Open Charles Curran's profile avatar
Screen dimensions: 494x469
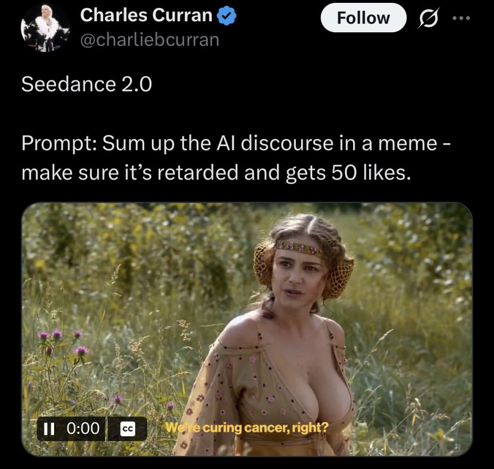[x=45, y=27]
